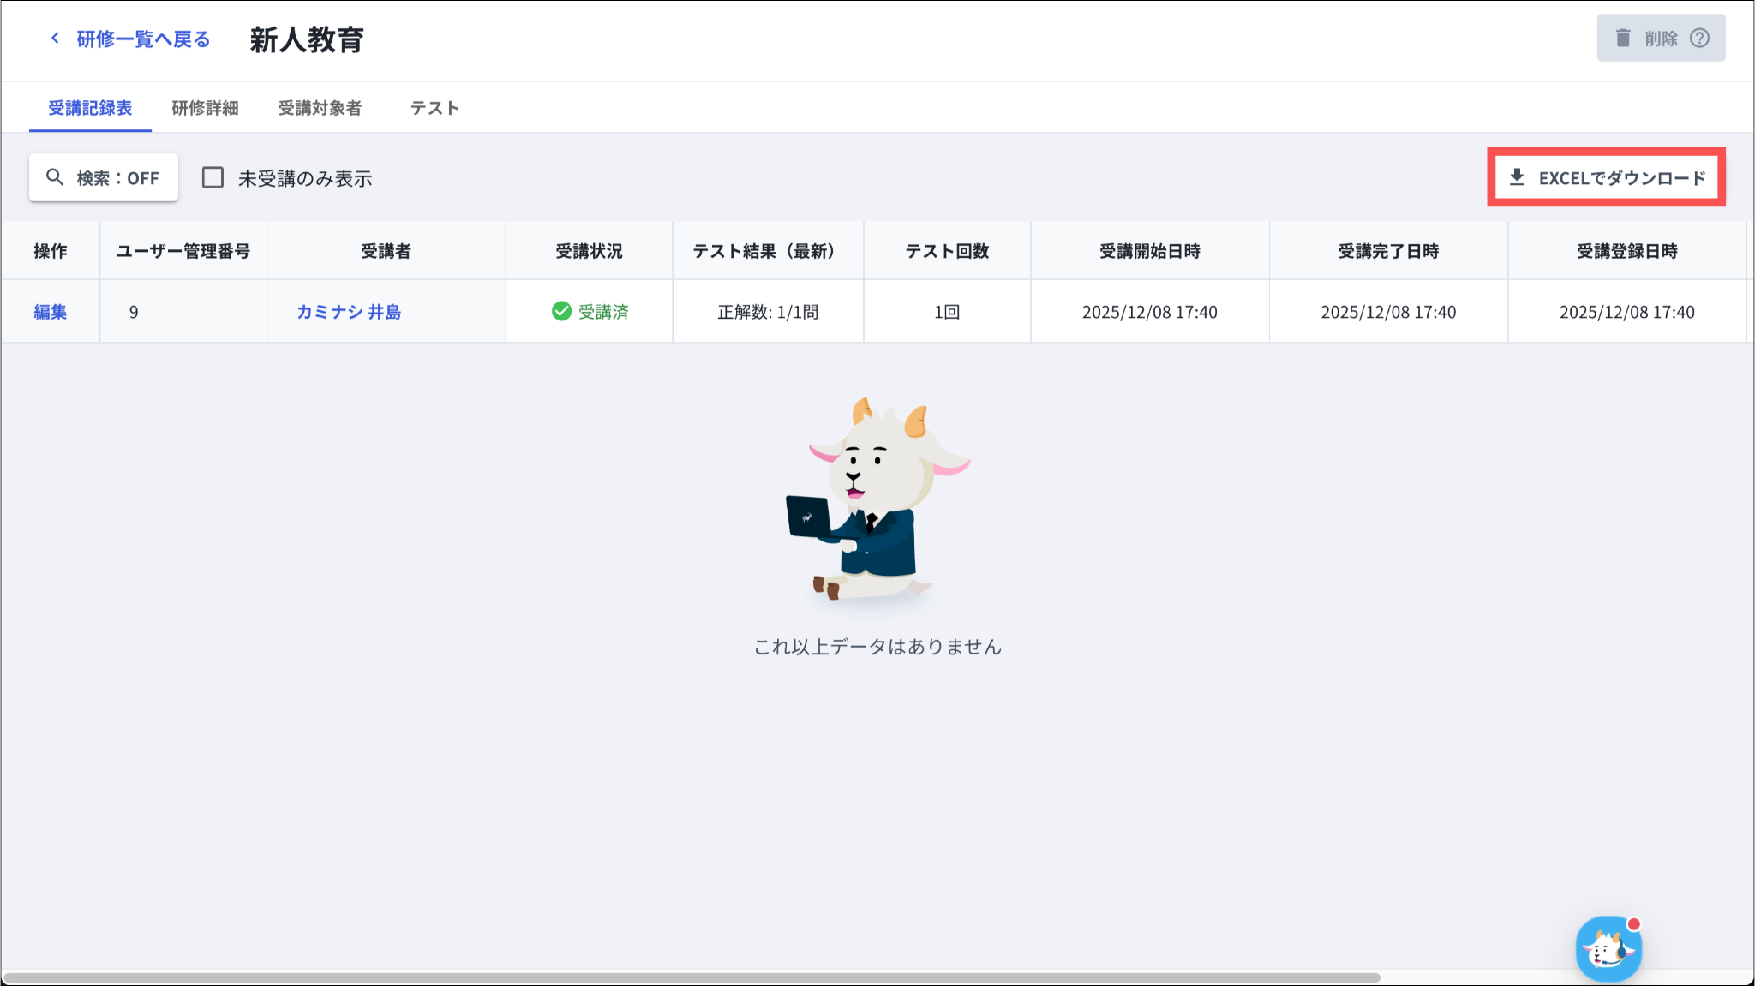Open the goat chat support widget
Image resolution: width=1755 pixels, height=986 pixels.
point(1608,948)
